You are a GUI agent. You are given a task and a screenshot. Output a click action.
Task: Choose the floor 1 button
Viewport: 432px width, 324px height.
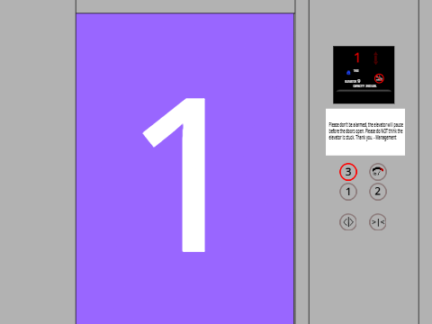(348, 192)
